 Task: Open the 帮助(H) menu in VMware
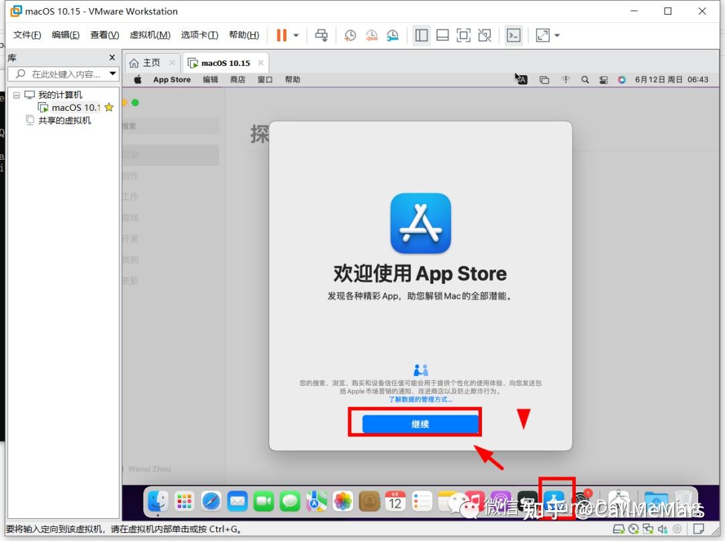click(244, 35)
